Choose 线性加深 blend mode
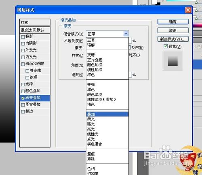The width and height of the screenshot is (202, 175). (x=107, y=70)
